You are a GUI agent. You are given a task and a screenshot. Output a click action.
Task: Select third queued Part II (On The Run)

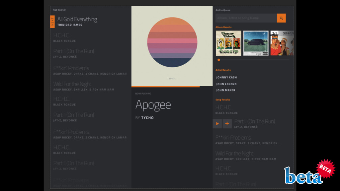pos(73,165)
